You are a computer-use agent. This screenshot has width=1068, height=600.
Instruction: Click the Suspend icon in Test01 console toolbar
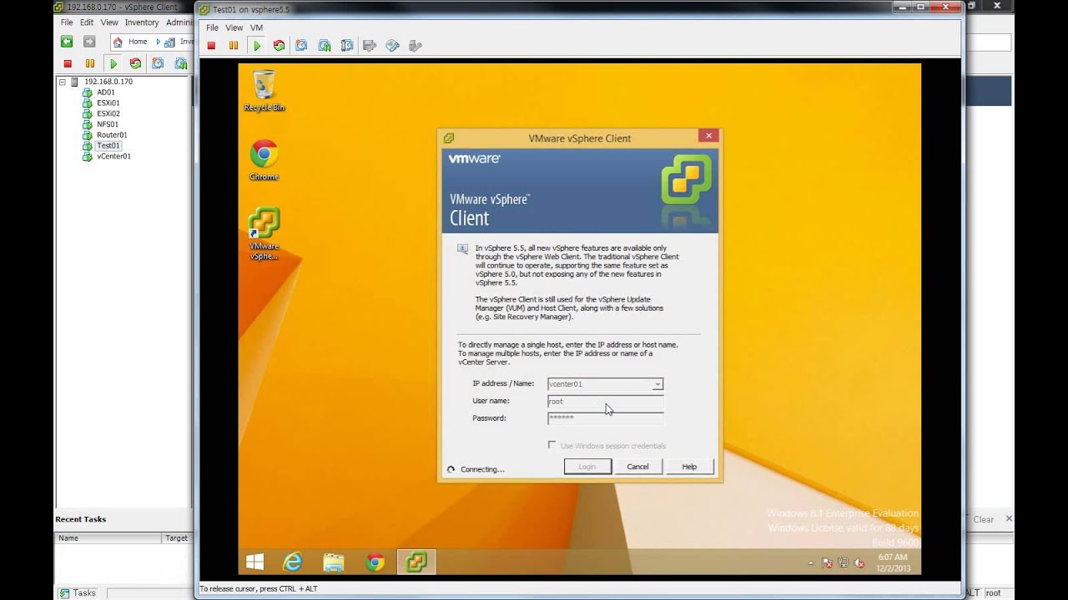tap(234, 46)
